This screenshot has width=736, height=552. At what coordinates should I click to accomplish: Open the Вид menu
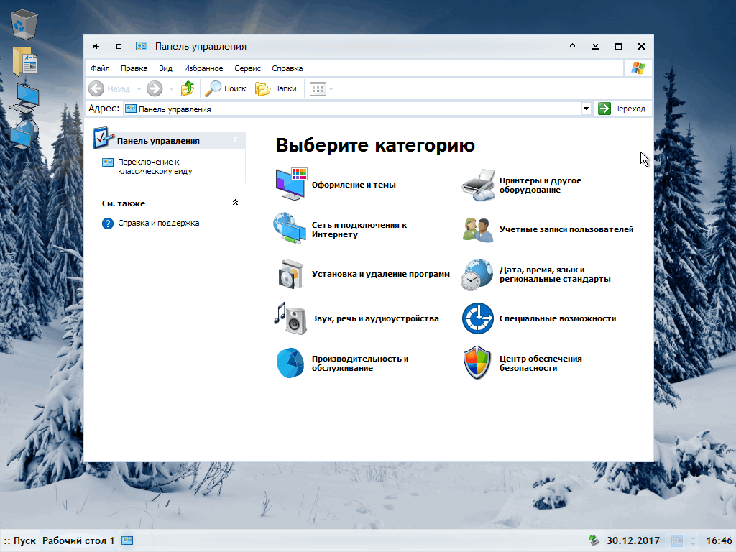(165, 68)
